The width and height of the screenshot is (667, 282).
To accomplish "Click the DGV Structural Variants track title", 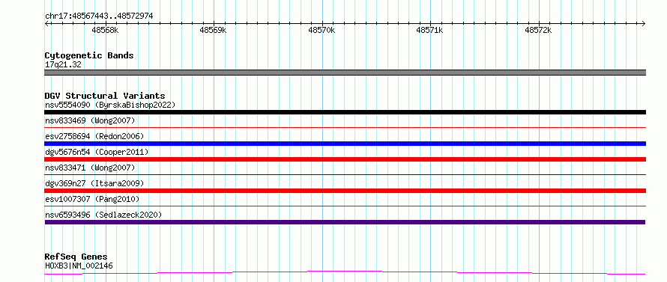I will (105, 96).
